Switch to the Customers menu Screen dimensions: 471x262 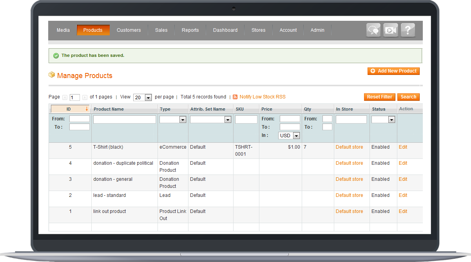pos(129,30)
